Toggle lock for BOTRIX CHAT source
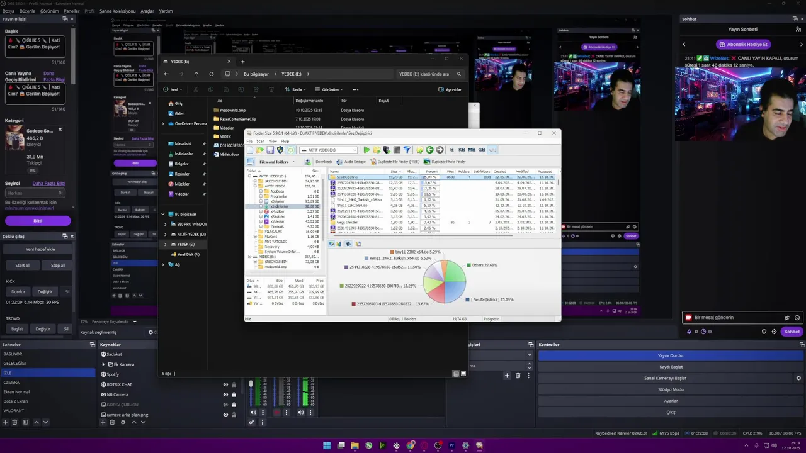 pos(234,384)
